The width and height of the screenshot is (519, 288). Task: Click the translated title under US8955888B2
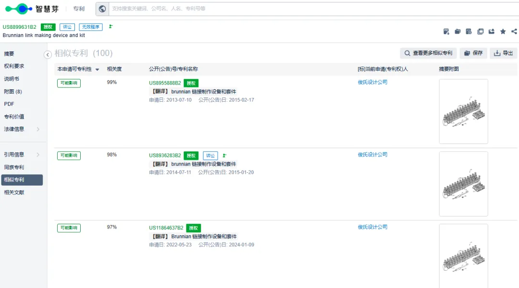point(193,92)
